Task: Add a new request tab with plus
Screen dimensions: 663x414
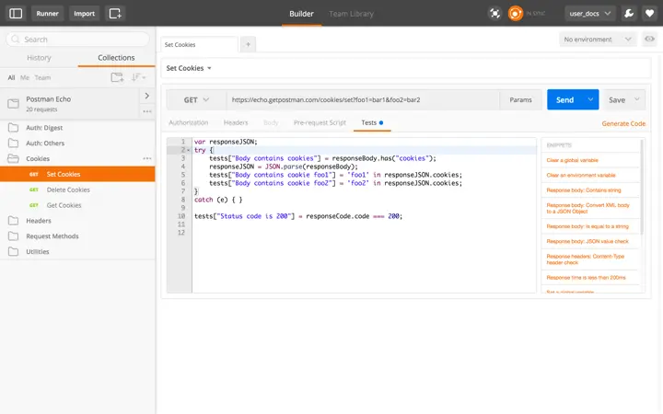Action: pyautogui.click(x=249, y=44)
